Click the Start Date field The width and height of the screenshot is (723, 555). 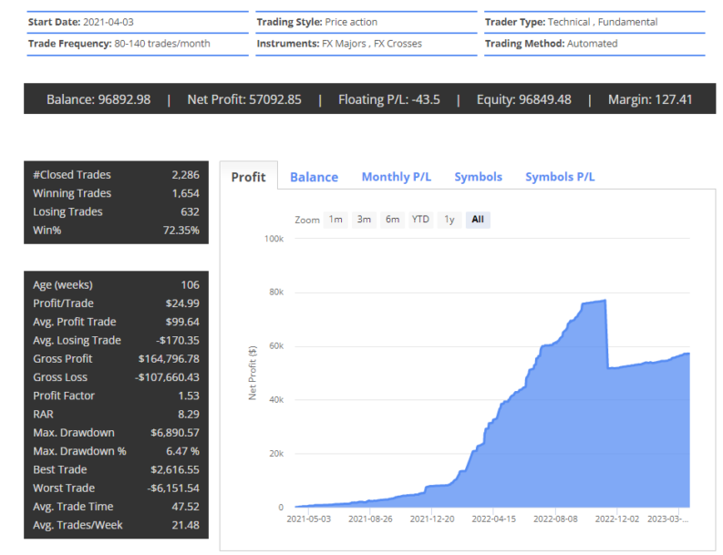[73, 22]
